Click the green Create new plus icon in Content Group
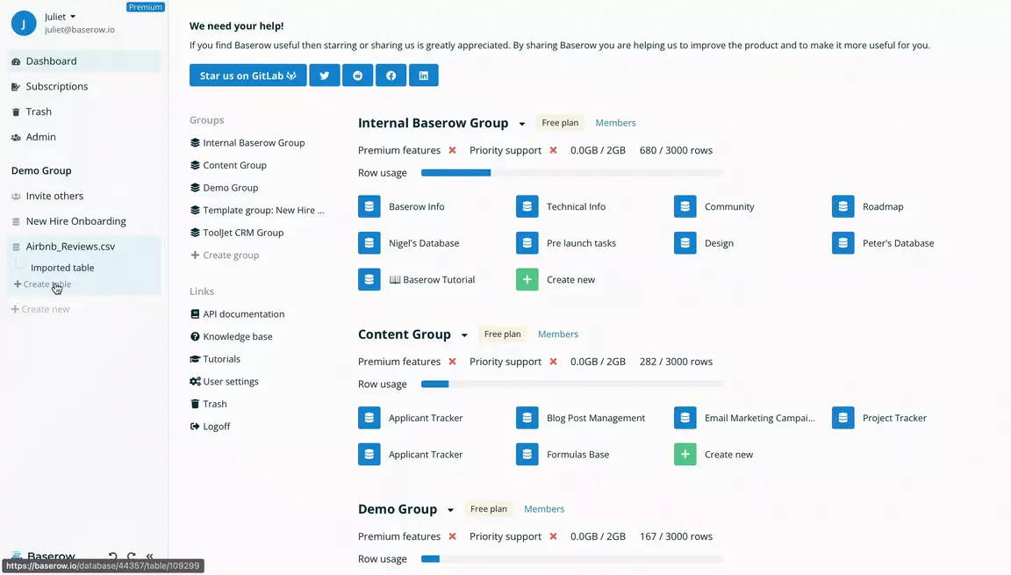 685,455
